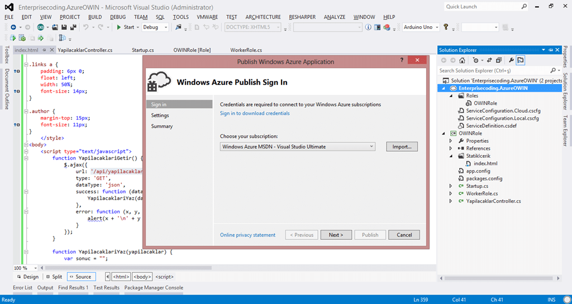
Task: Click the help question mark in the Publish dialog
Action: pos(402,60)
